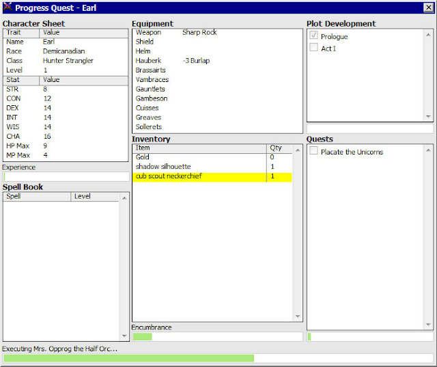Close the Progress Quest window

[x=428, y=8]
